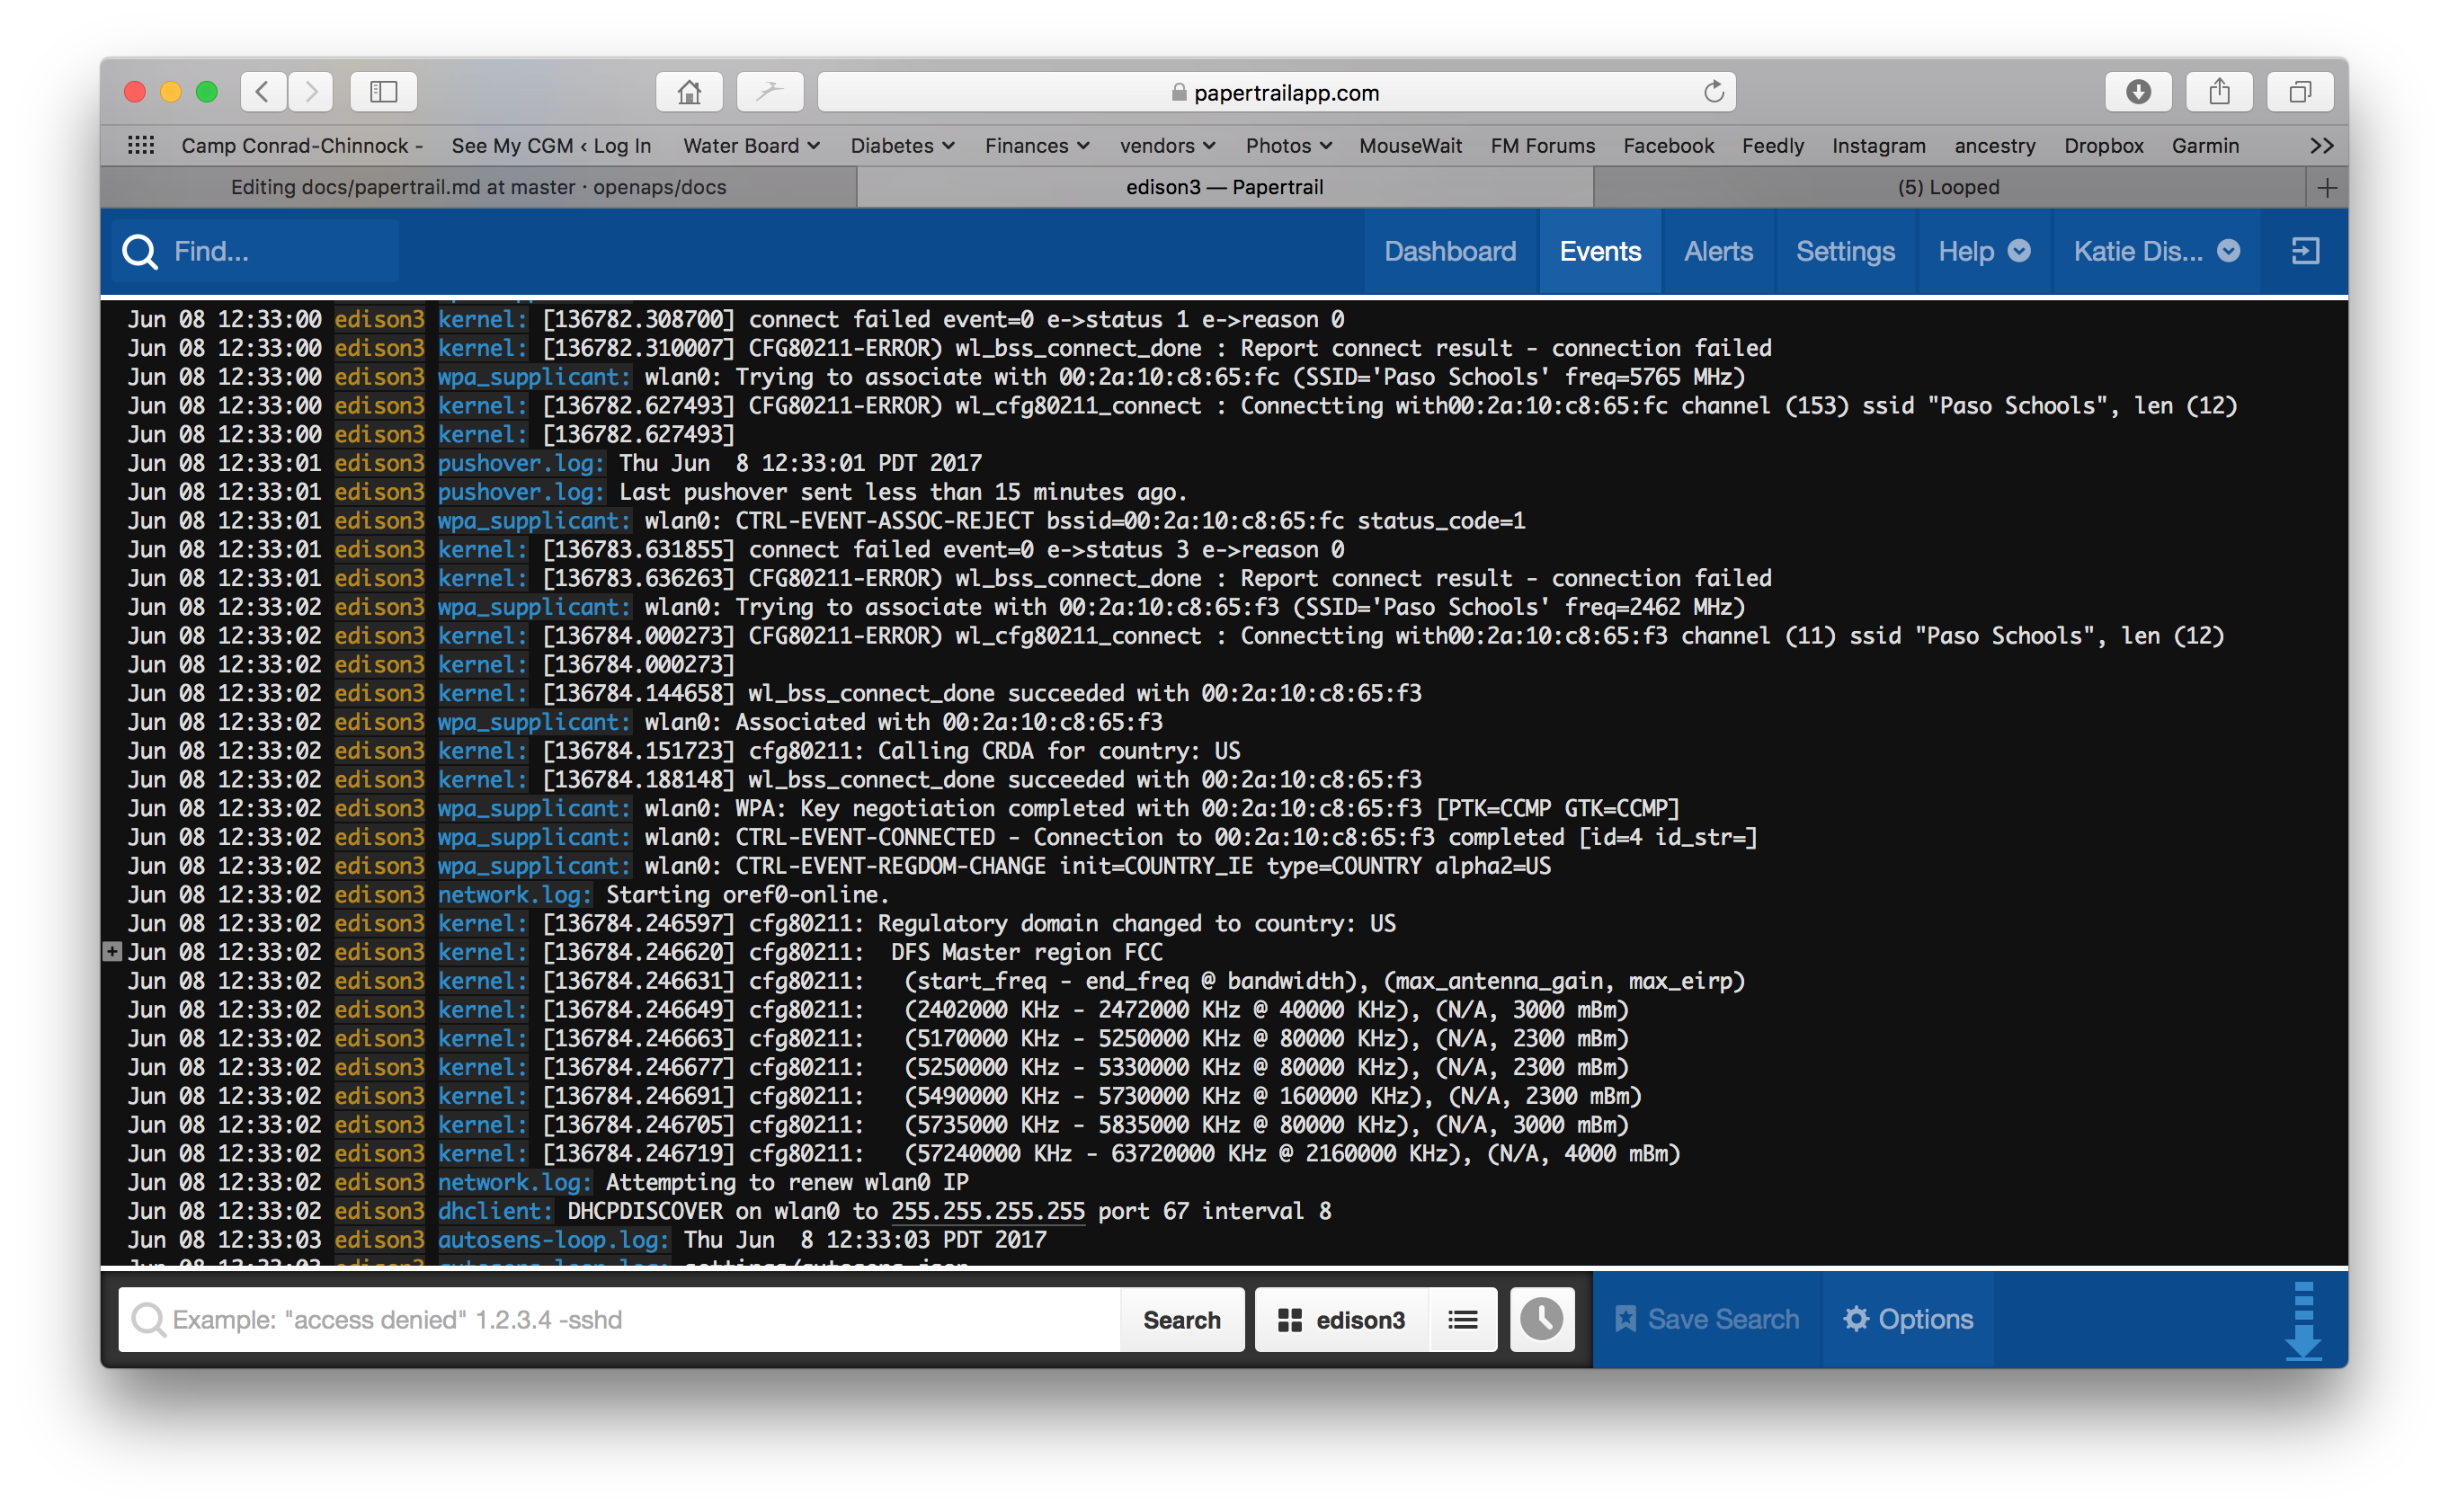
Task: Click the Save Search bookmark icon
Action: pyautogui.click(x=1626, y=1320)
